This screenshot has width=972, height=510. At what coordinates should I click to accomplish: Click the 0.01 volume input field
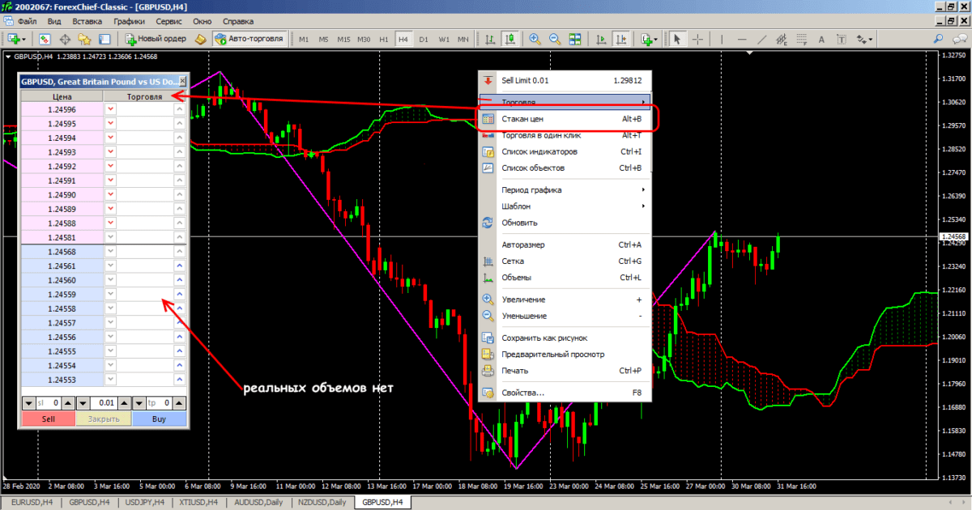coord(103,402)
